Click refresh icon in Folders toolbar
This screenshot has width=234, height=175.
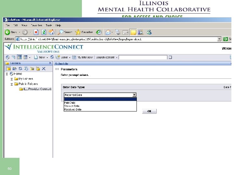tap(20, 69)
